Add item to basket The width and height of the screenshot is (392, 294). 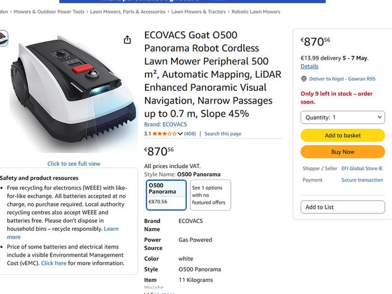(x=343, y=136)
